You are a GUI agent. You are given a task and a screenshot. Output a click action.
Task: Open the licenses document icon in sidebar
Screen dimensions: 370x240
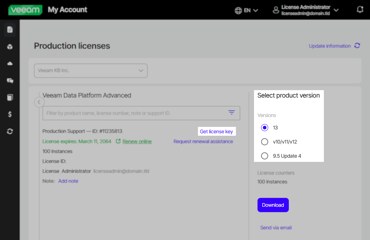(10, 30)
